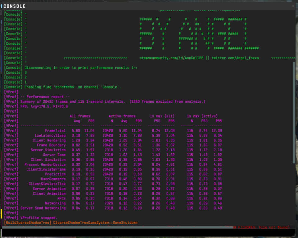Click LowLatencySleep's All frames P99 value 7.89
Viewport: 298px width, 238px height.
coord(90,135)
